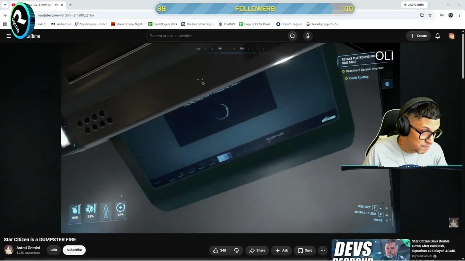The image size is (465, 261).
Task: Open the SquibRogers | Kick bookmark
Action: [163, 24]
